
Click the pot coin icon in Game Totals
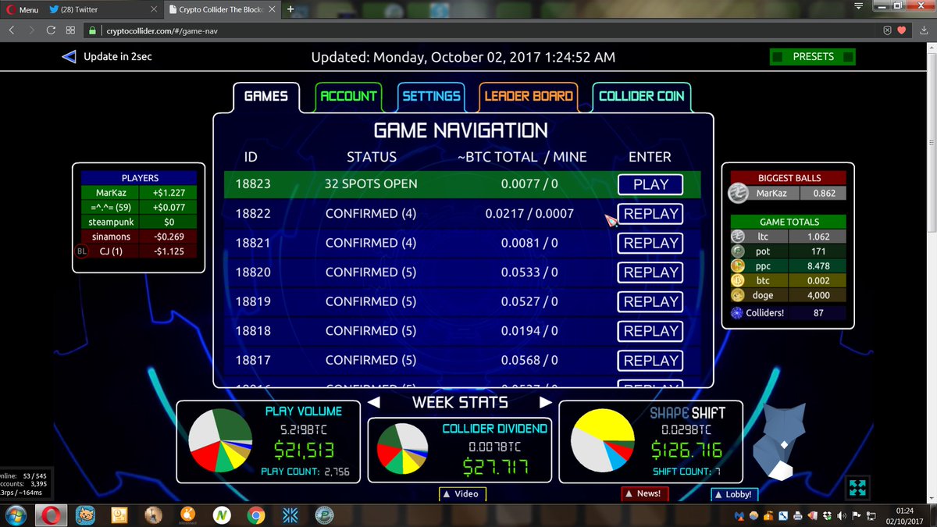pos(738,251)
